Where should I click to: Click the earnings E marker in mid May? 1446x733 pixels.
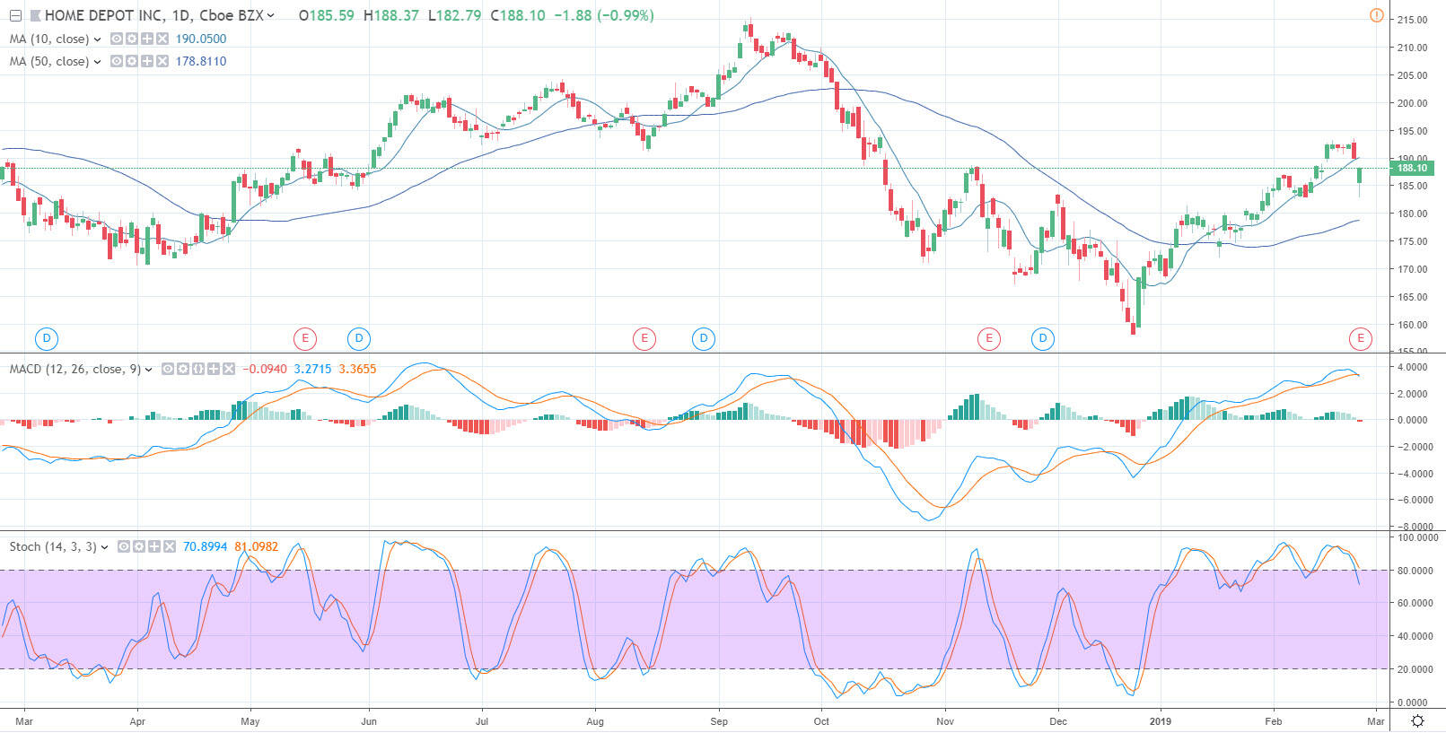[305, 338]
